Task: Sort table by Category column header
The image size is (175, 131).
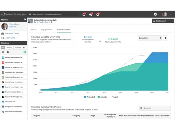Action: click(x=76, y=116)
